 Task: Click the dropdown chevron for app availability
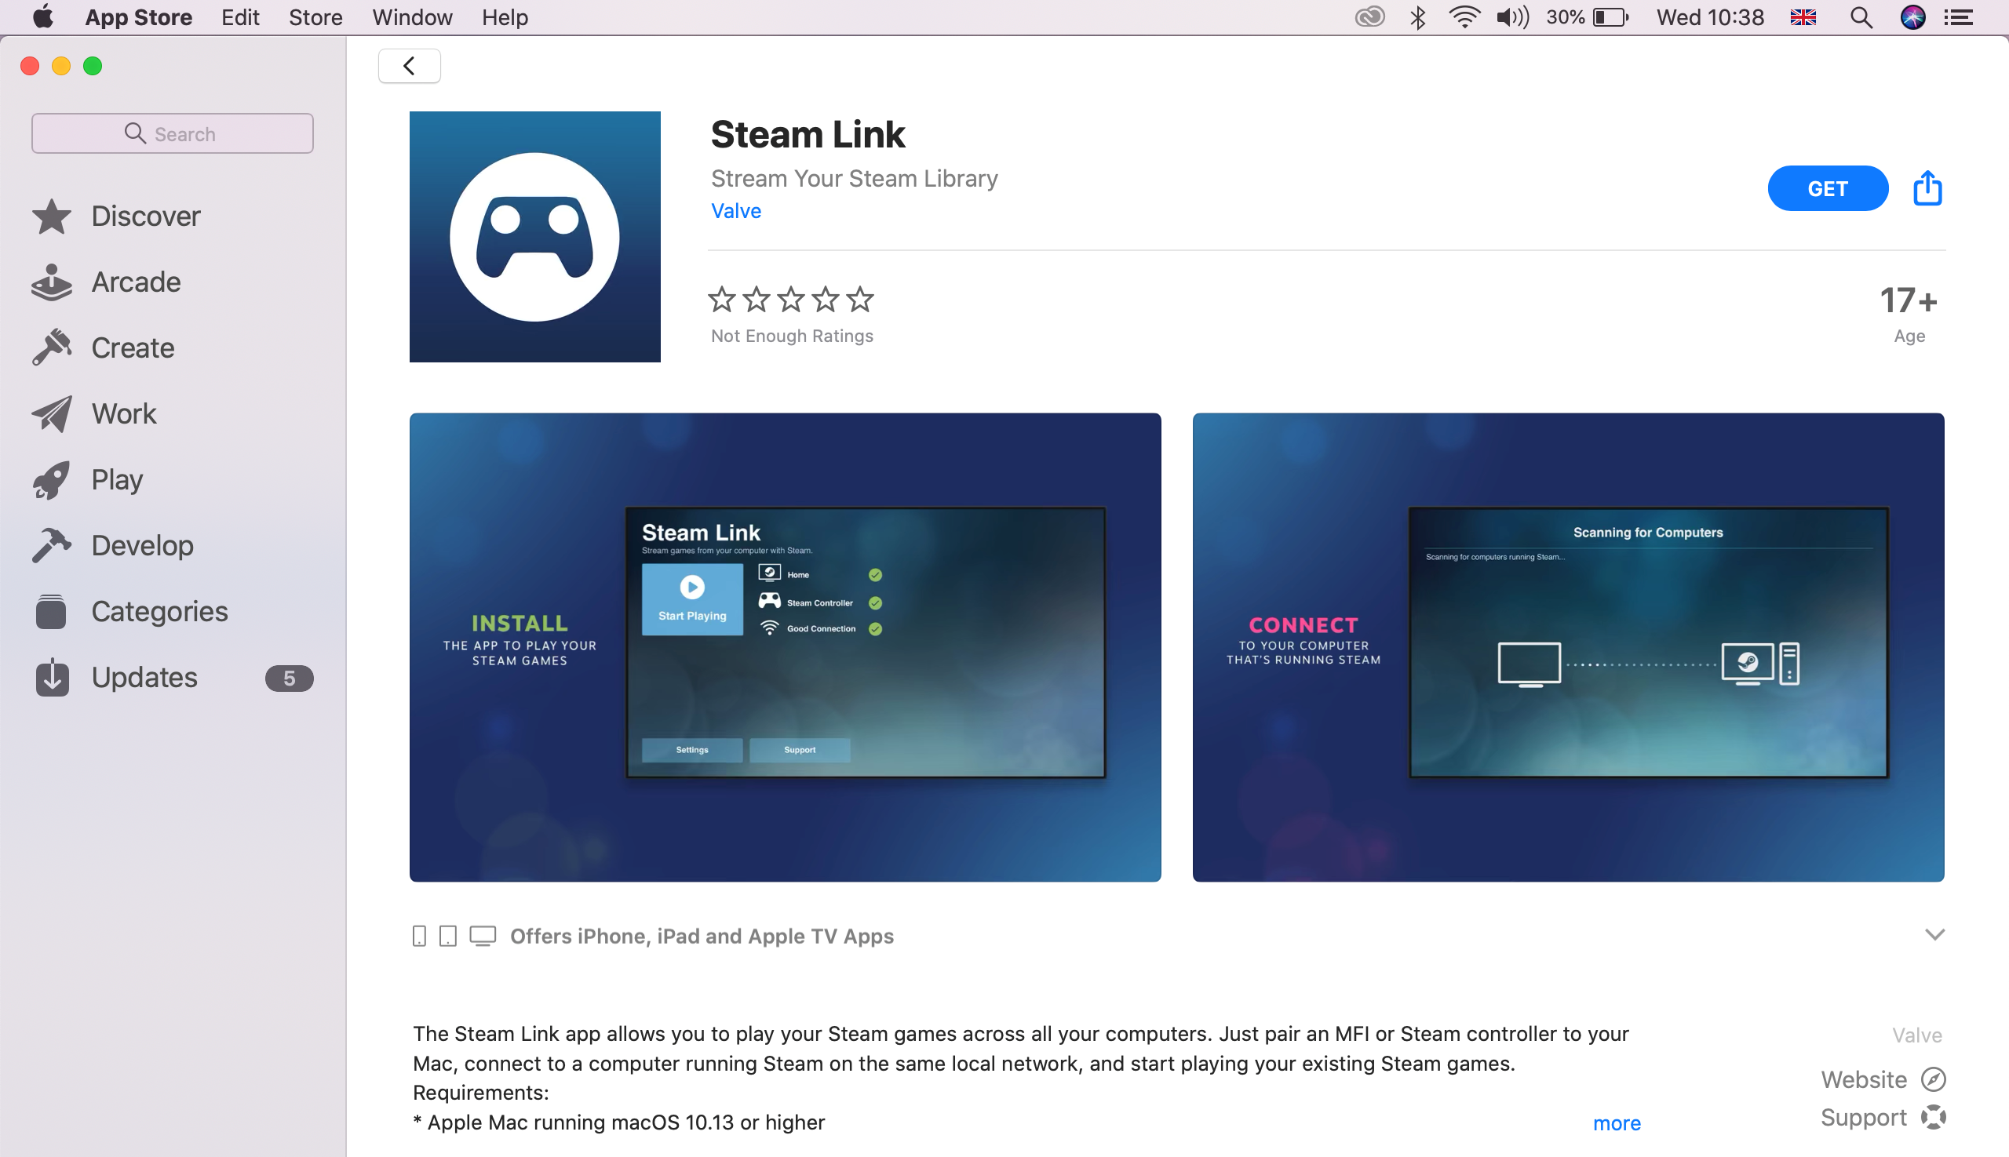pyautogui.click(x=1932, y=935)
